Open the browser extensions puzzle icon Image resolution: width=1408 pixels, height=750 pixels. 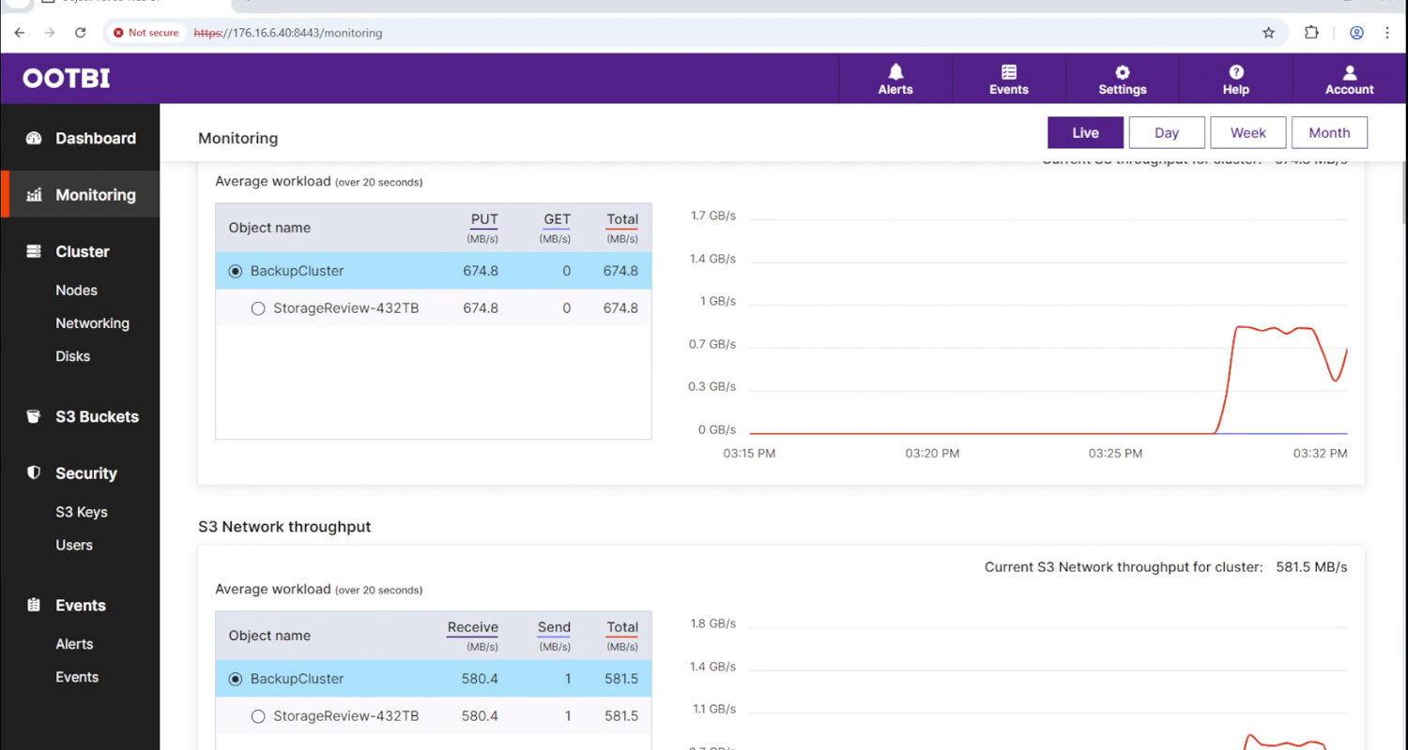click(1311, 33)
